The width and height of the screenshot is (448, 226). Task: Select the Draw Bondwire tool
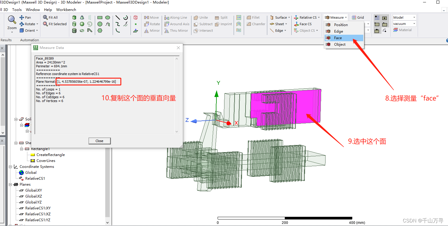(x=90, y=31)
